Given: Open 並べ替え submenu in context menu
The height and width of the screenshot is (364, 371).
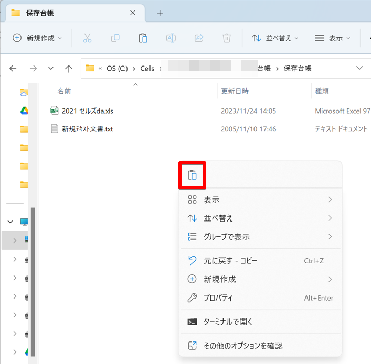Looking at the screenshot, I should pos(260,218).
